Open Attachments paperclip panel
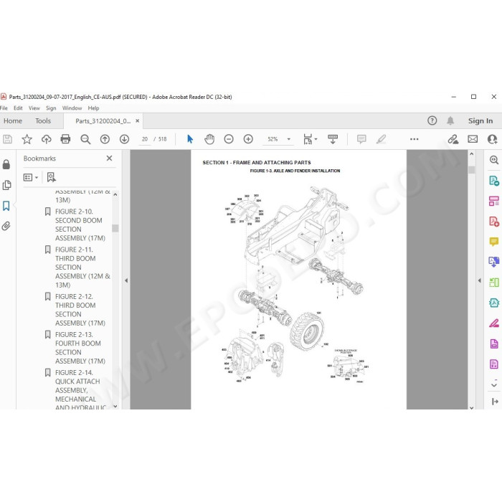 (6, 226)
